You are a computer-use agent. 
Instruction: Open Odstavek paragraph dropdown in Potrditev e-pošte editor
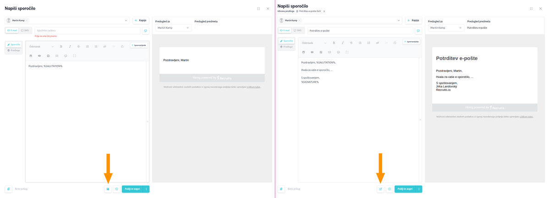point(314,43)
